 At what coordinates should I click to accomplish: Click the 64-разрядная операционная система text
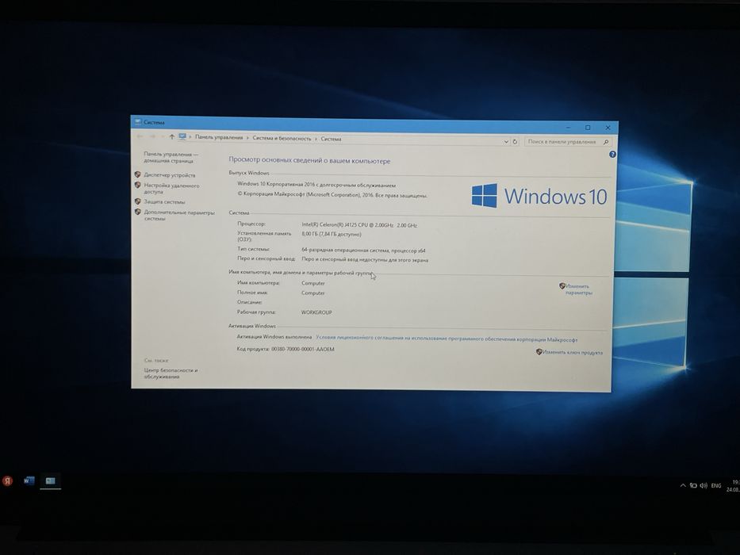pyautogui.click(x=363, y=251)
